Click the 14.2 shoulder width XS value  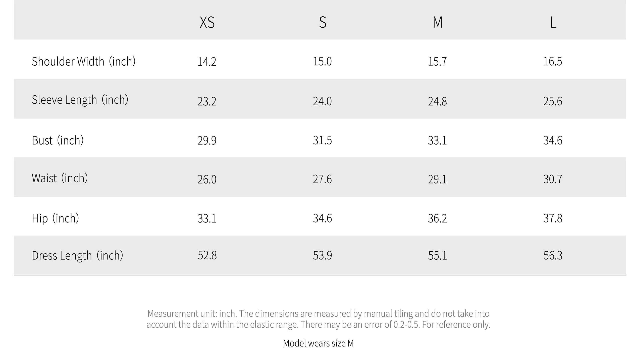coord(207,62)
